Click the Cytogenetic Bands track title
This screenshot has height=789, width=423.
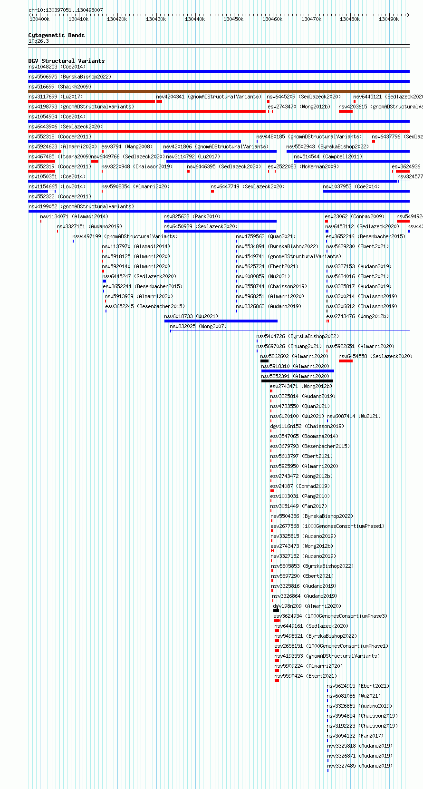57,35
